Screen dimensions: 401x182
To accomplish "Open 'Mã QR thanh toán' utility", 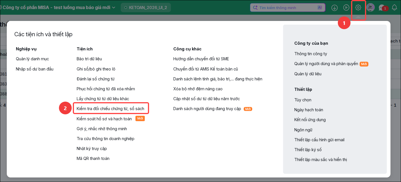I will click(93, 159).
